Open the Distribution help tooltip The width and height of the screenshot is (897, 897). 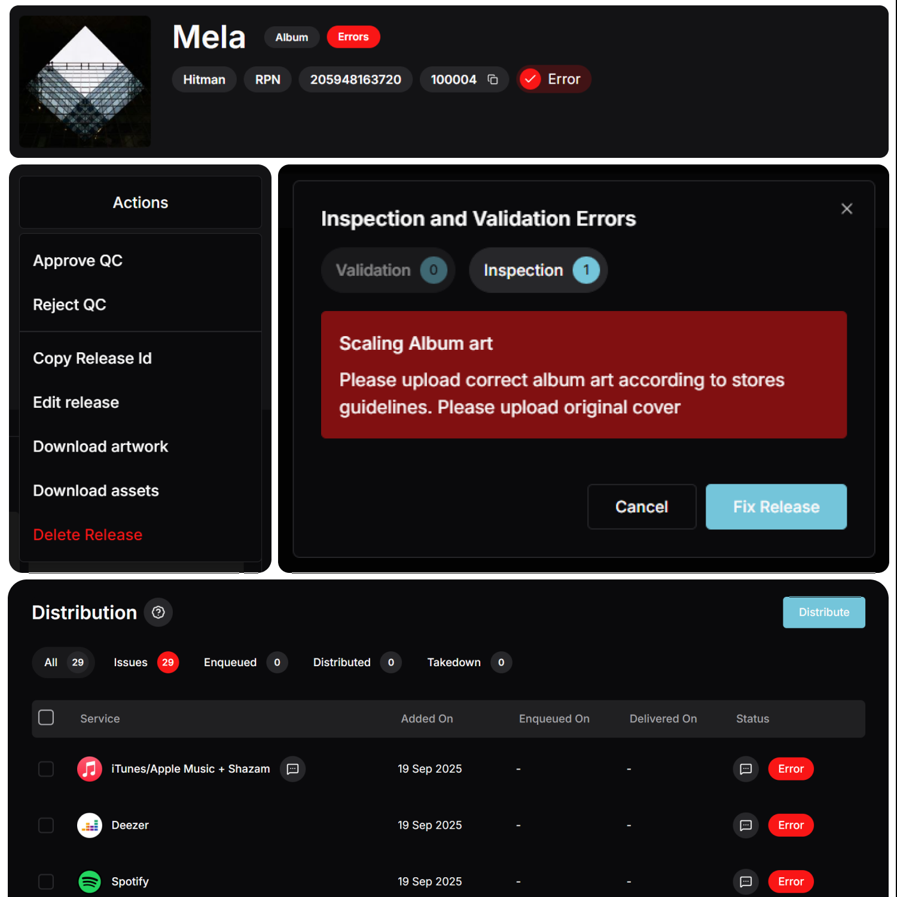158,612
